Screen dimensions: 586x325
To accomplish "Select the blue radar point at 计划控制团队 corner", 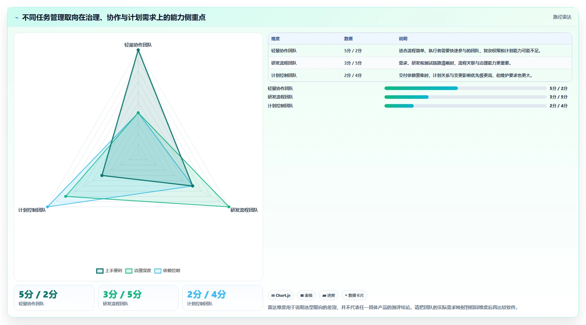I will coord(48,207).
